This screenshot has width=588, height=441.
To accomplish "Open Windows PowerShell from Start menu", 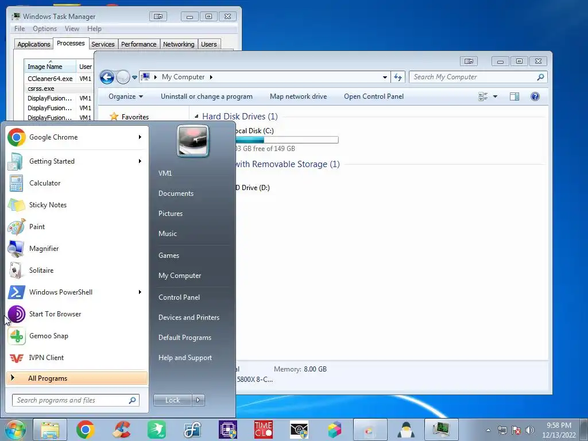I will (77, 292).
